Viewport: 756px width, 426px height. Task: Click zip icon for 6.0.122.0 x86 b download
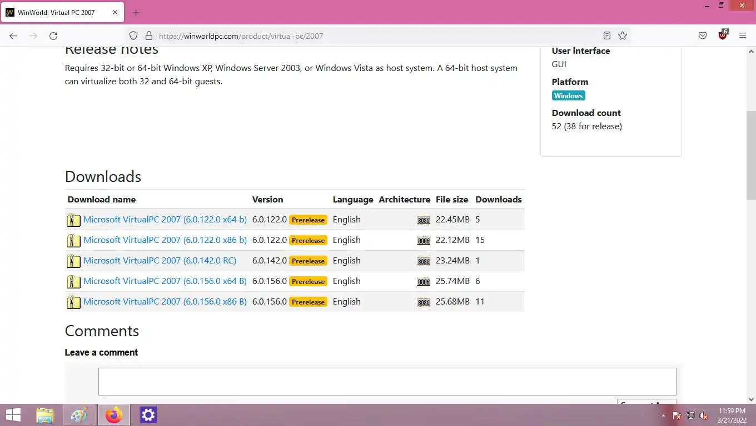tap(74, 241)
